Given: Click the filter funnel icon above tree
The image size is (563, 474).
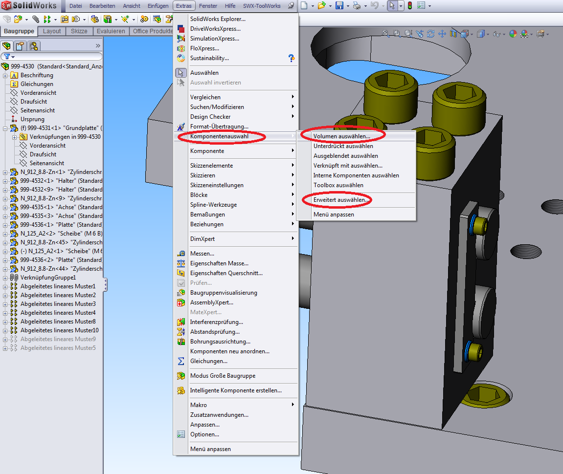Looking at the screenshot, I should pyautogui.click(x=7, y=57).
